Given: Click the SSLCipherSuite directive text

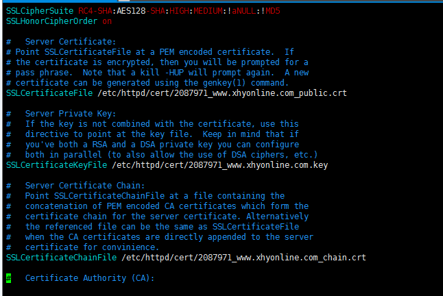Looking at the screenshot, I should point(40,11).
